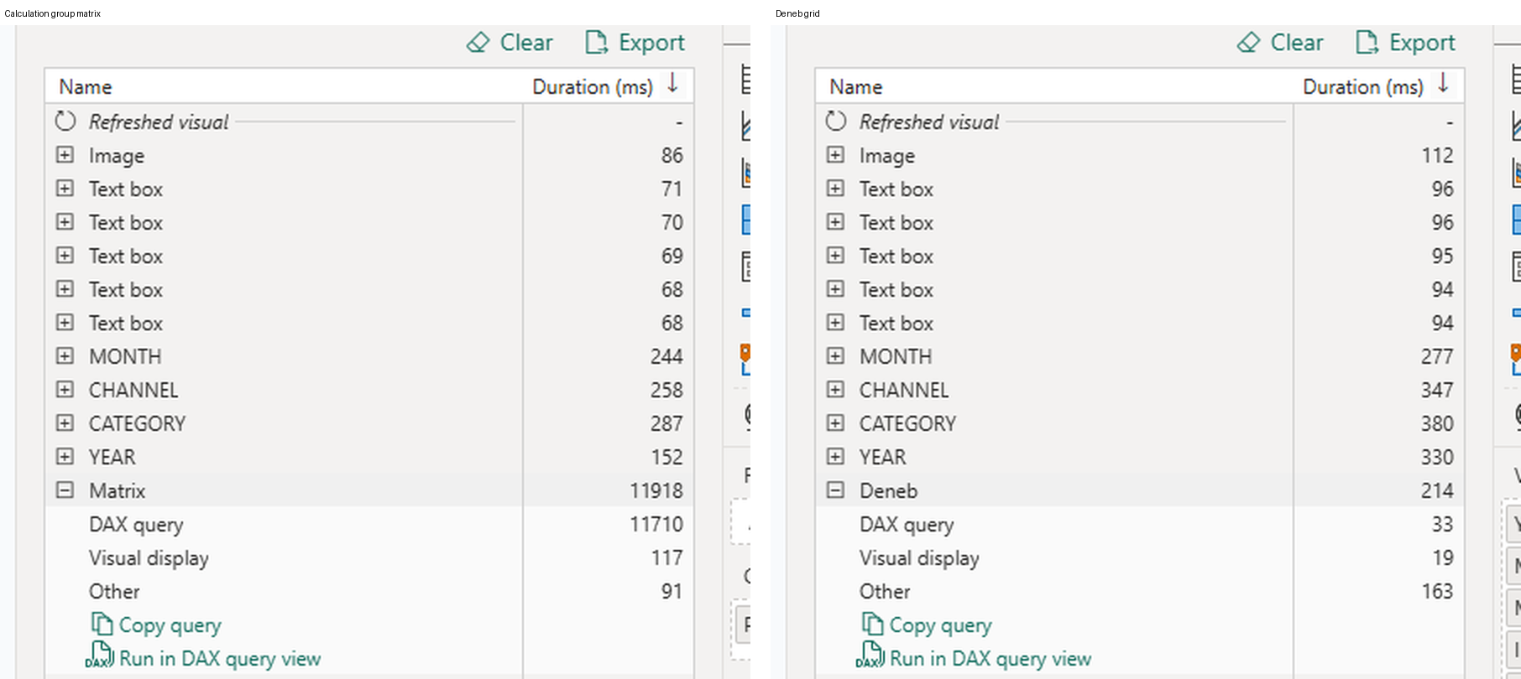Click Duration (ms) header in left panel
Viewport: 1521px width, 679px height.
pos(593,87)
